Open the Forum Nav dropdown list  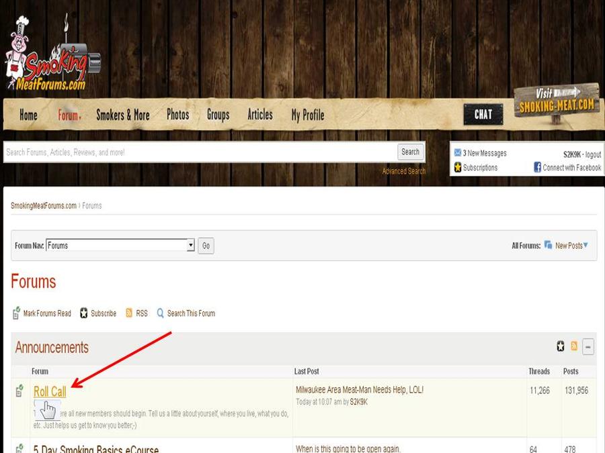(191, 246)
